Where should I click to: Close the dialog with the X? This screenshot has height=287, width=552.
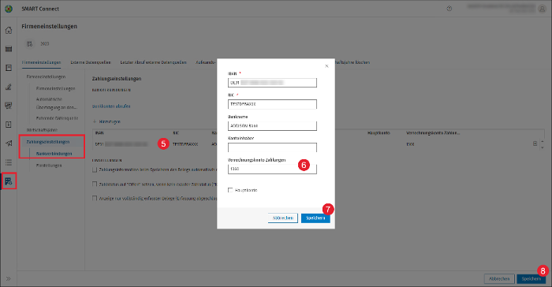coord(326,66)
